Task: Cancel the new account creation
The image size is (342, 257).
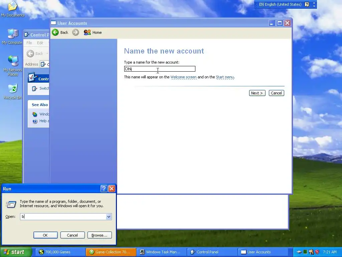Action: 276,93
